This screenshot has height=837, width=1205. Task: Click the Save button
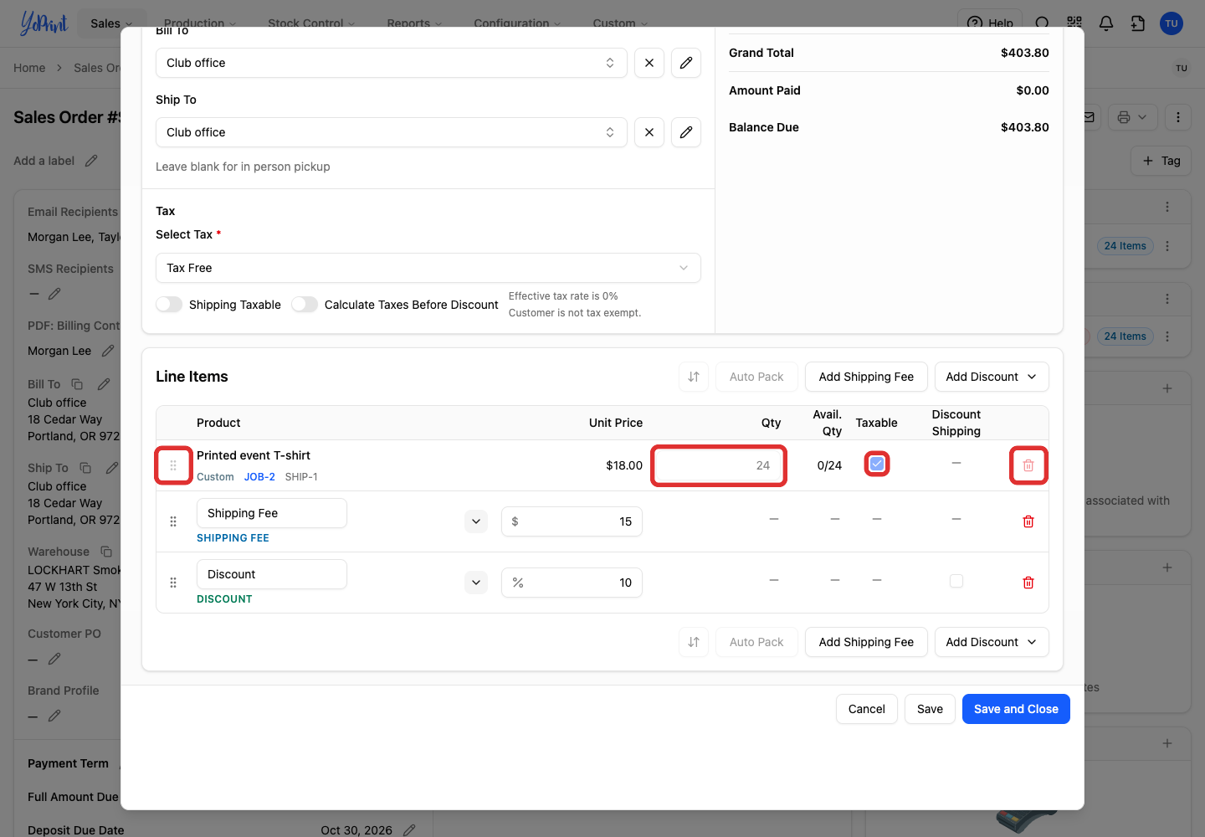coord(930,709)
